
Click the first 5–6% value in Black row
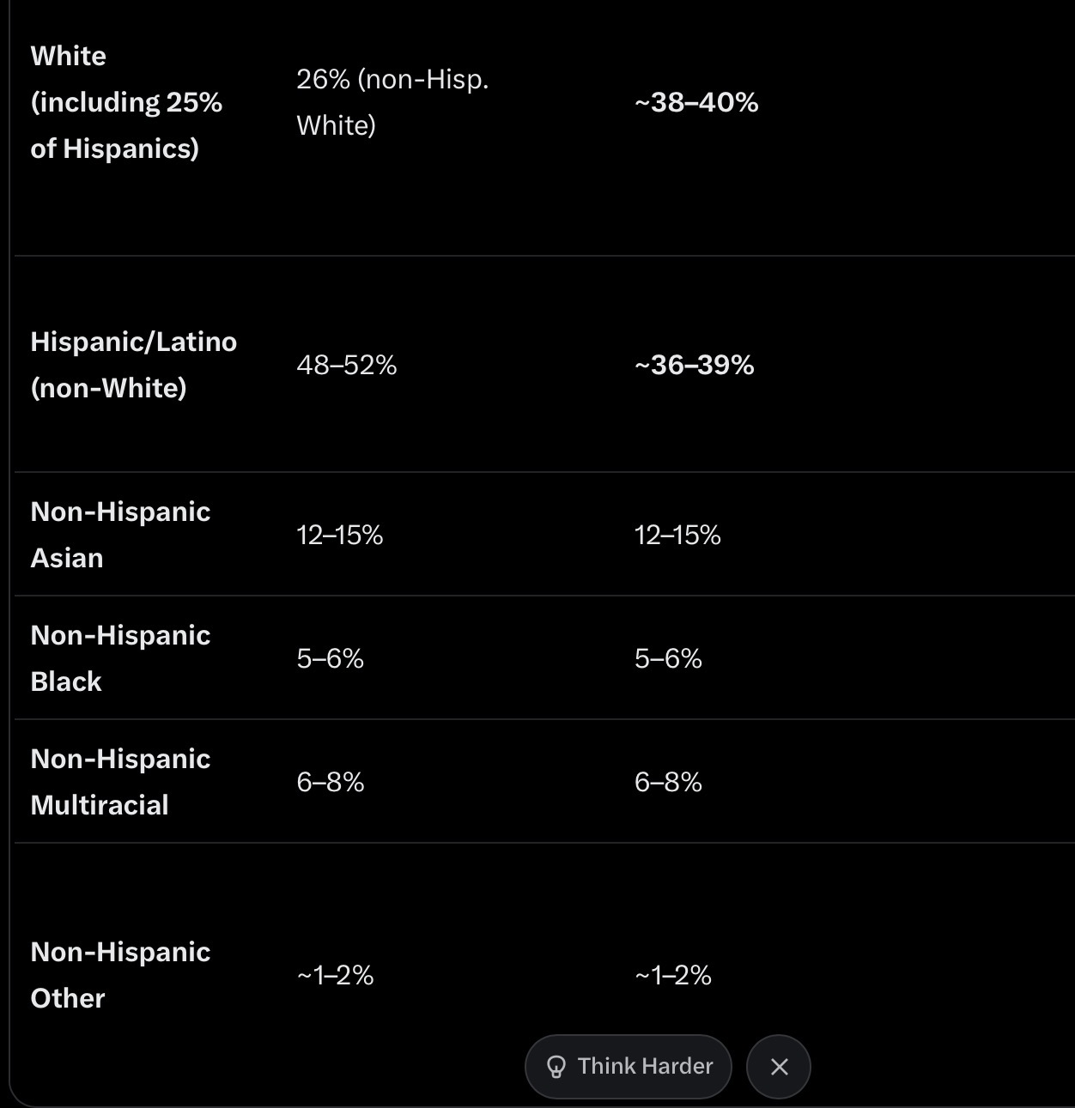(x=331, y=659)
